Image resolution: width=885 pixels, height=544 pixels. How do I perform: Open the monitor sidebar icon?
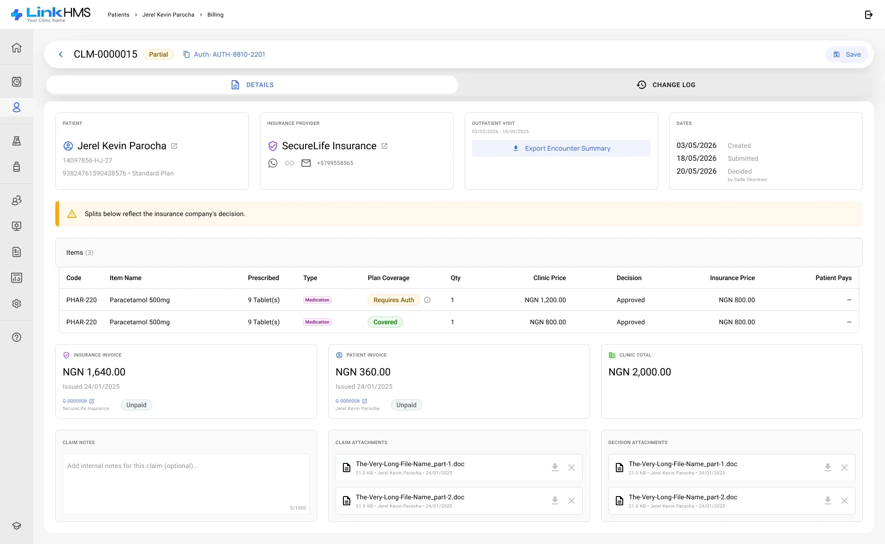click(x=17, y=226)
